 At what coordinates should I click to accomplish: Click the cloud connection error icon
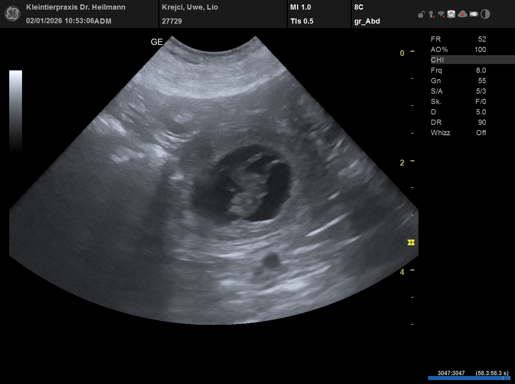[x=462, y=14]
